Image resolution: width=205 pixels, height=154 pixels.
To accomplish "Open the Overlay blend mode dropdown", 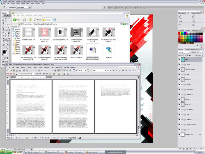I will (190, 52).
